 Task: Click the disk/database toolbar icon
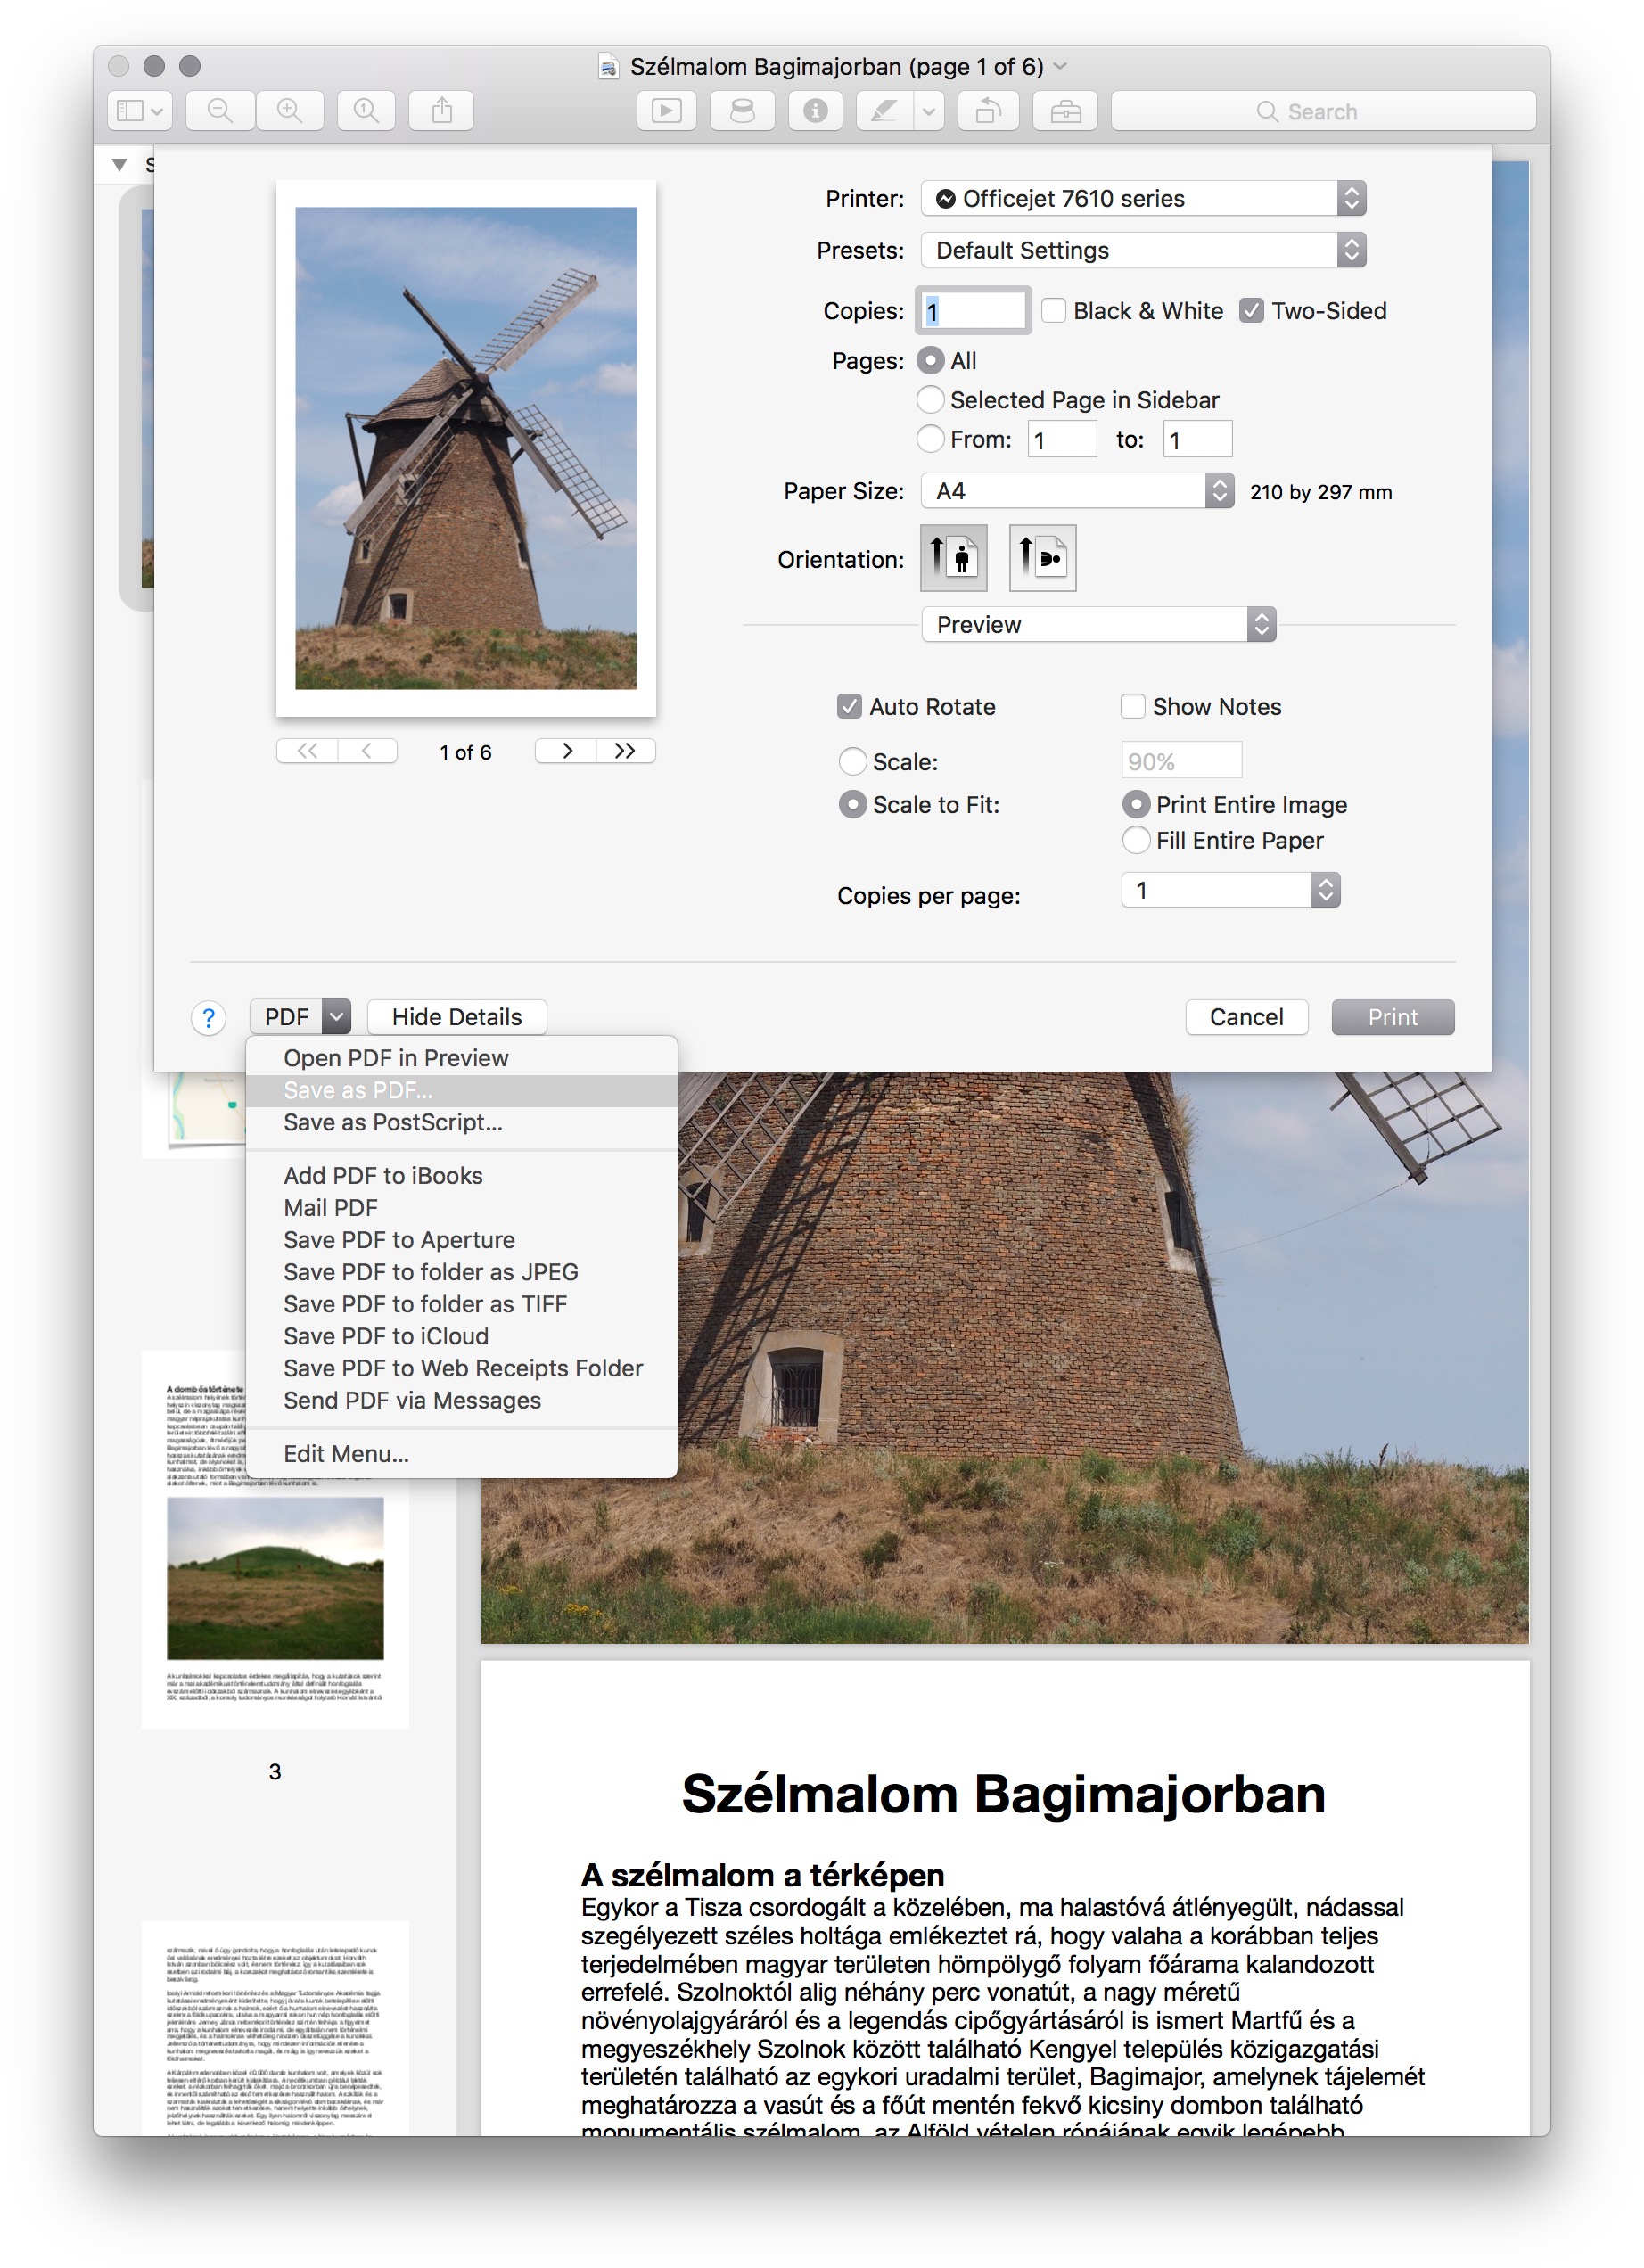742,111
